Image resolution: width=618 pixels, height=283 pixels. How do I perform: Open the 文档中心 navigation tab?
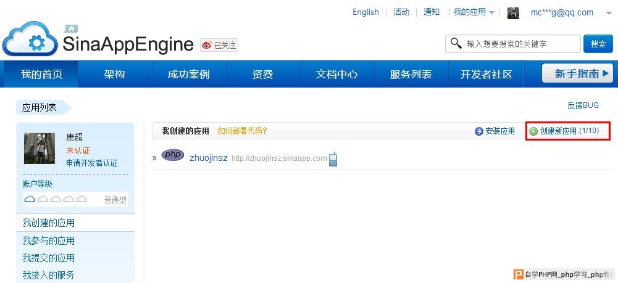(337, 74)
